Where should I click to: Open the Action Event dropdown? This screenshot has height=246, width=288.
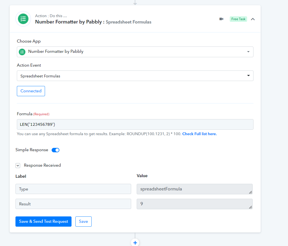click(135, 76)
